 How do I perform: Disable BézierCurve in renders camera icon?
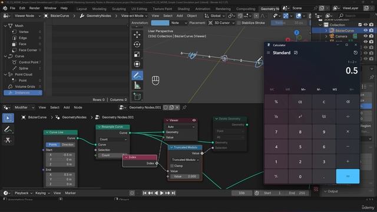pos(372,31)
